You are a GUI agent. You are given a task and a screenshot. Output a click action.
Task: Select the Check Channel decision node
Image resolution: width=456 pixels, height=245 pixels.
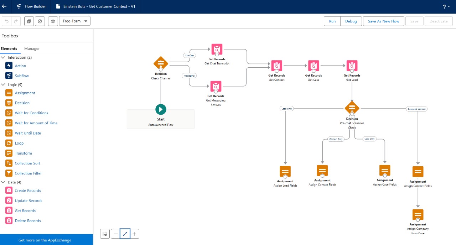coord(161,63)
